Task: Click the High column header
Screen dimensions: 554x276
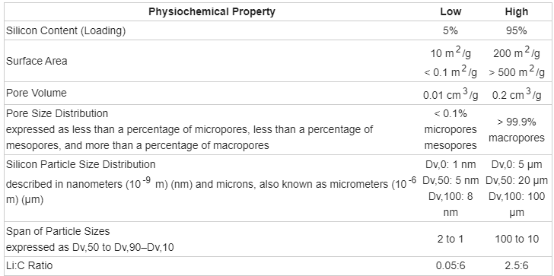Action: (x=517, y=12)
